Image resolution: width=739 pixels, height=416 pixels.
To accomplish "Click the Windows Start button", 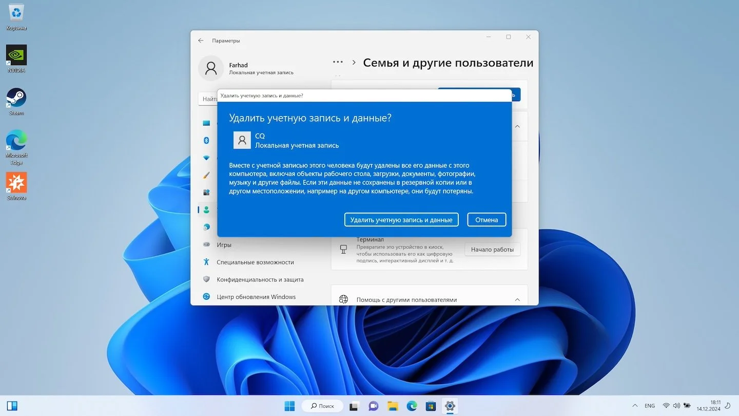I will click(x=290, y=406).
